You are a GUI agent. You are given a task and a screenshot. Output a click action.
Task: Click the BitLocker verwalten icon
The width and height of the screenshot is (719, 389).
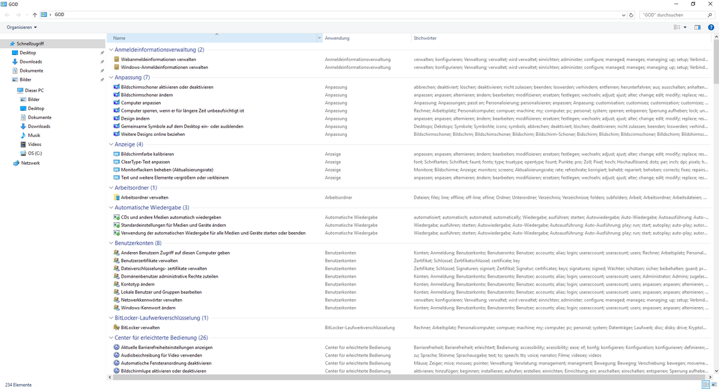pos(116,327)
